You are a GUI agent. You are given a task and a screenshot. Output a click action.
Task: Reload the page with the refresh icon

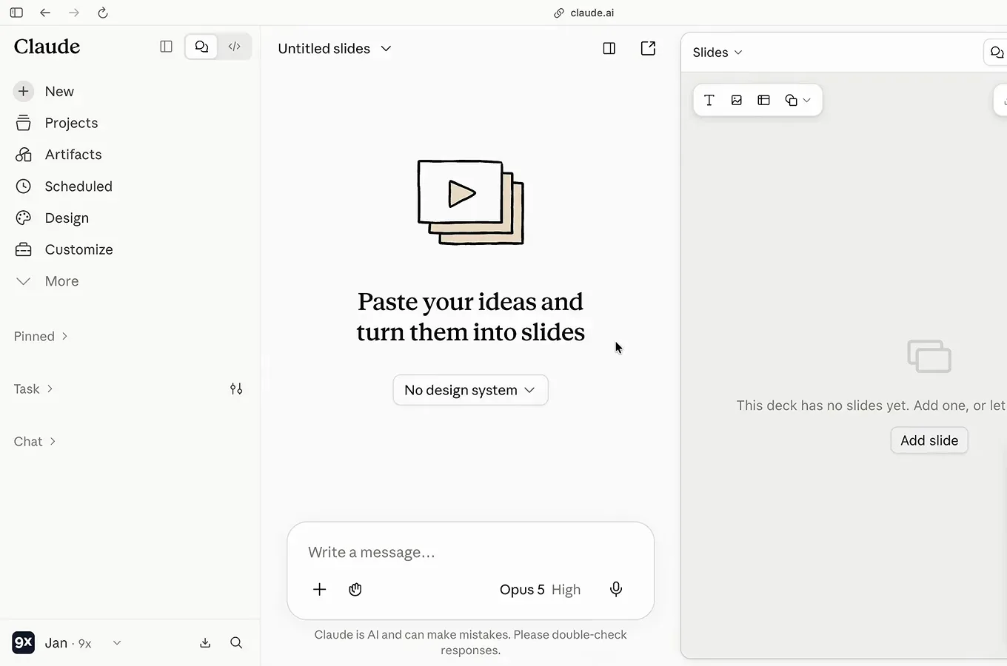tap(103, 13)
